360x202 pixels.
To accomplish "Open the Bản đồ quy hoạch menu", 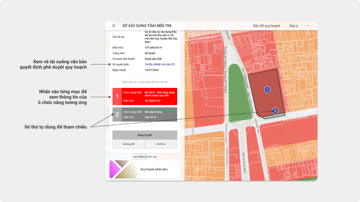I will coord(267,26).
